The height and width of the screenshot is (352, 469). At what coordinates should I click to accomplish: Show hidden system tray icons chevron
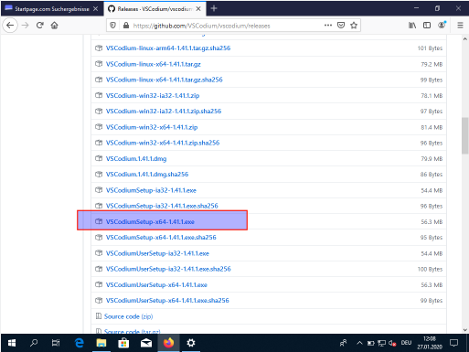click(x=359, y=343)
